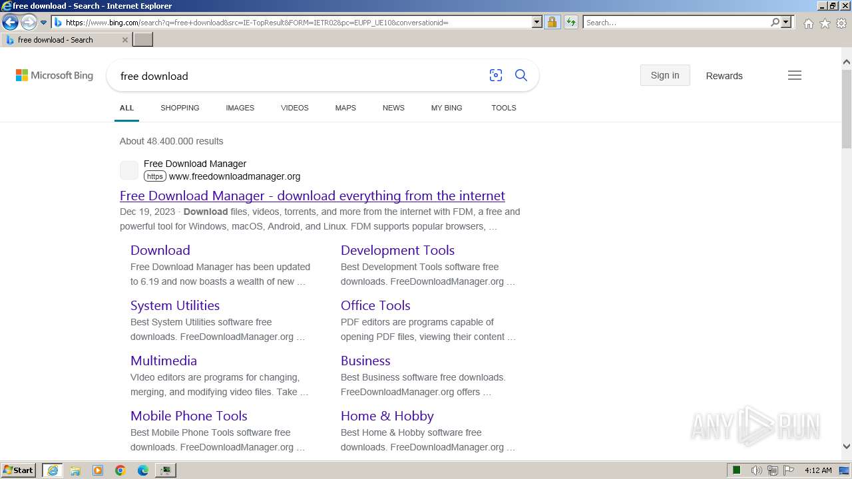Switch to the IMAGES tab

pyautogui.click(x=240, y=108)
